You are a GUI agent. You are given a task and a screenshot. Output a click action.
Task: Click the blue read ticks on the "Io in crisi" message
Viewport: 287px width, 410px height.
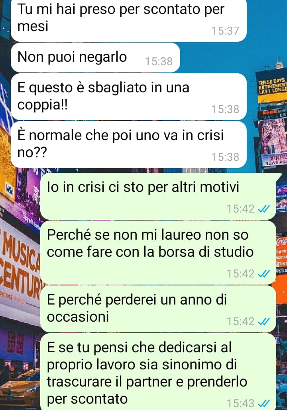[264, 209]
